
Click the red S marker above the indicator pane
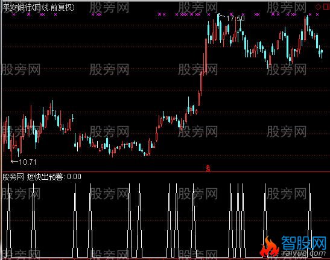[x=208, y=168]
